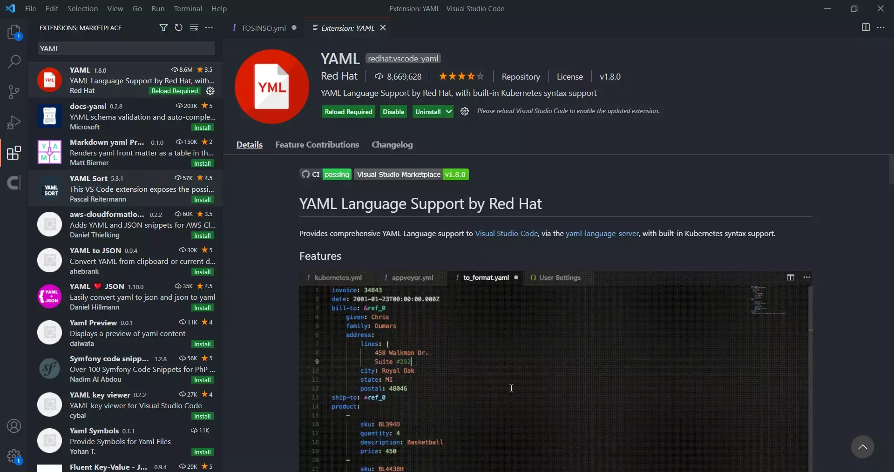Select the docs-yaml extension icon
This screenshot has width=894, height=472.
click(x=49, y=116)
